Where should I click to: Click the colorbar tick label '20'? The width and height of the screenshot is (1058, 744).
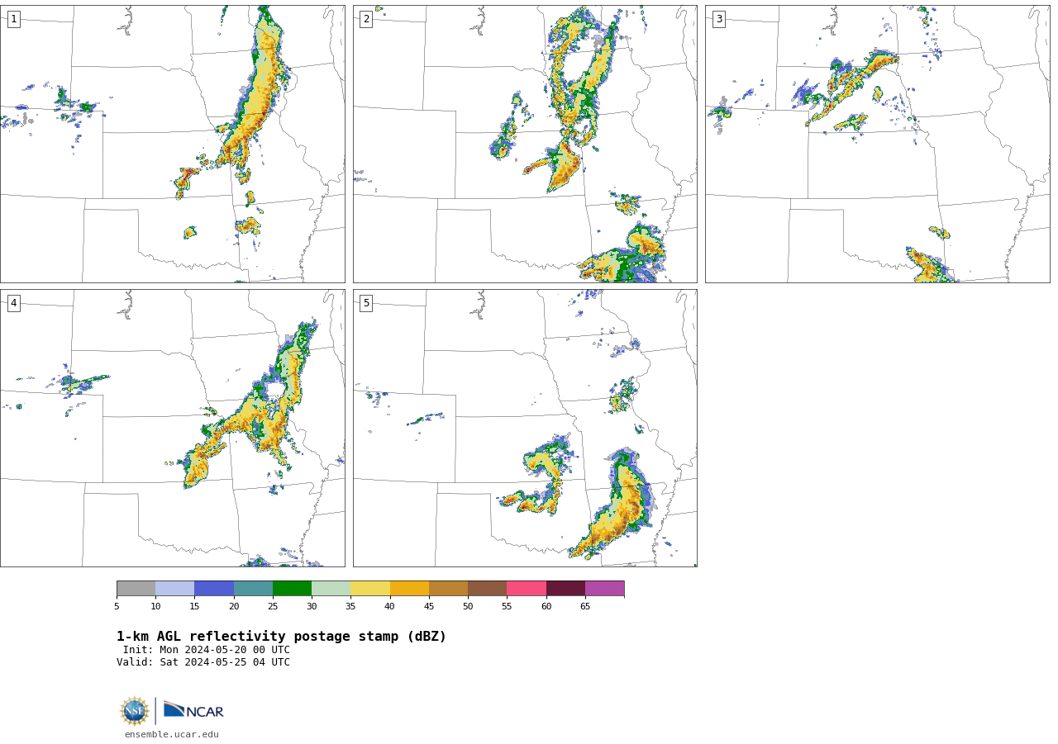pyautogui.click(x=234, y=607)
